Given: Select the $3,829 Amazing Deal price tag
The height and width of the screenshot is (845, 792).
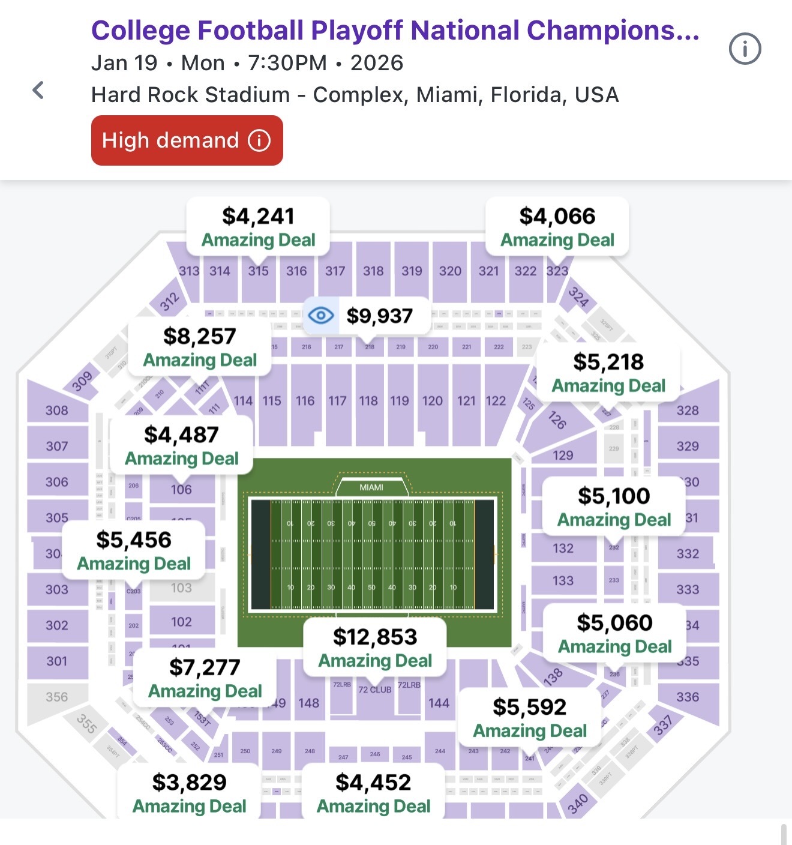Looking at the screenshot, I should pyautogui.click(x=189, y=793).
